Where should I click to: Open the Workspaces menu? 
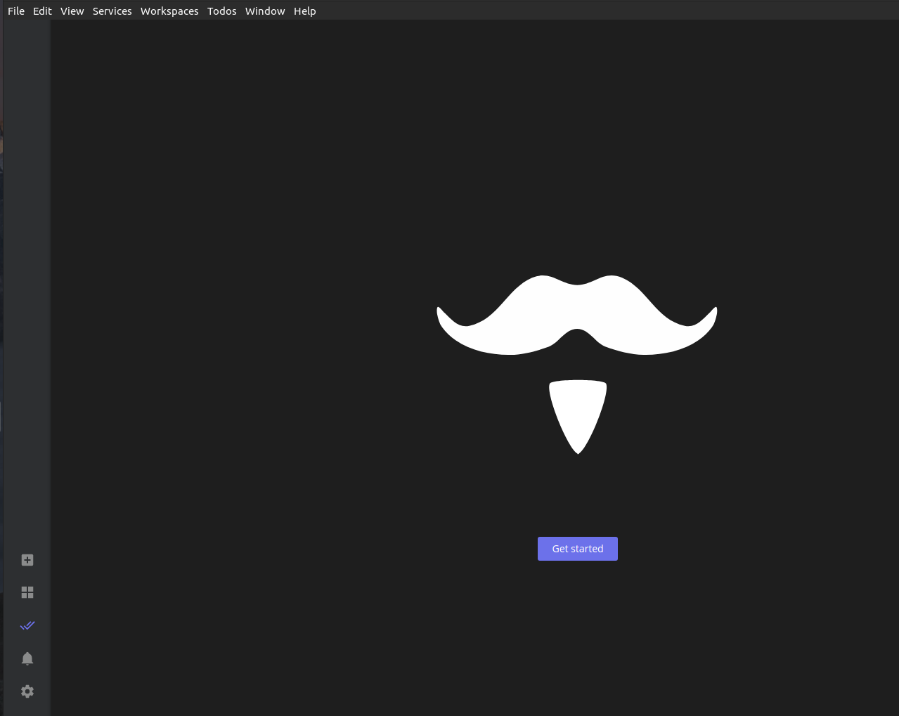169,11
